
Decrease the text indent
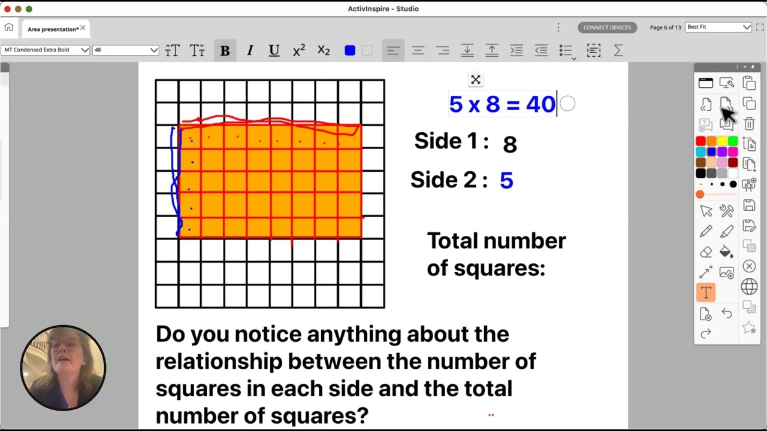click(x=541, y=51)
